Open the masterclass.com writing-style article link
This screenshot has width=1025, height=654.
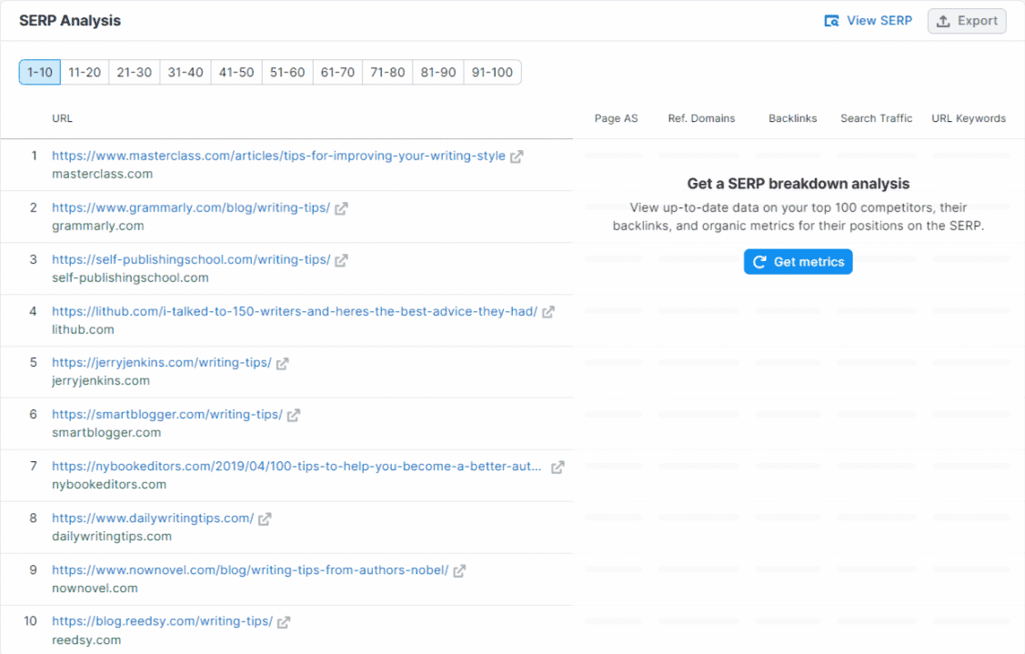[x=278, y=156]
